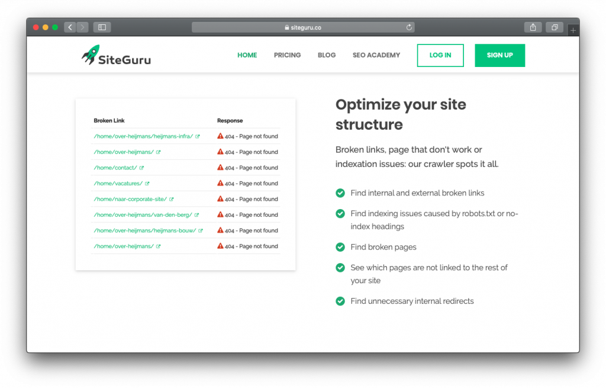Open external icon beside /home/over-heijmans/heijmans-bouw/

point(201,230)
